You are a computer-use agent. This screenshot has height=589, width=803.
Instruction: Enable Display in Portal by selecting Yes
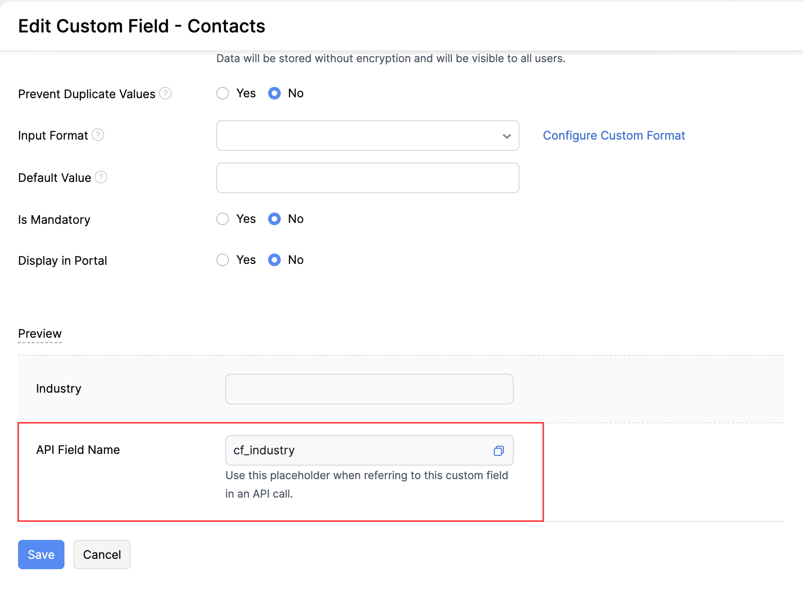click(223, 260)
